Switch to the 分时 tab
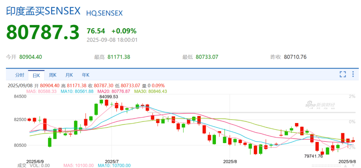This screenshot has width=361, height=168. click(20, 75)
